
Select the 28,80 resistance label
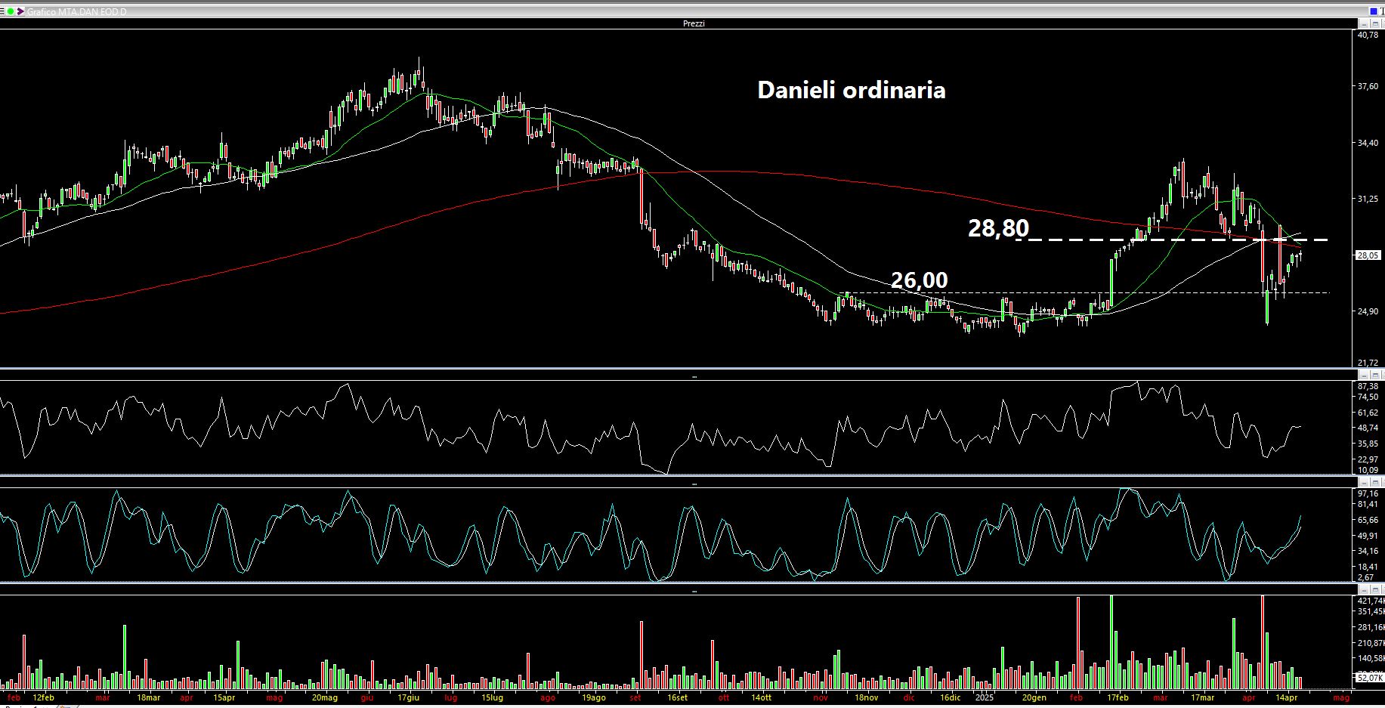[998, 227]
